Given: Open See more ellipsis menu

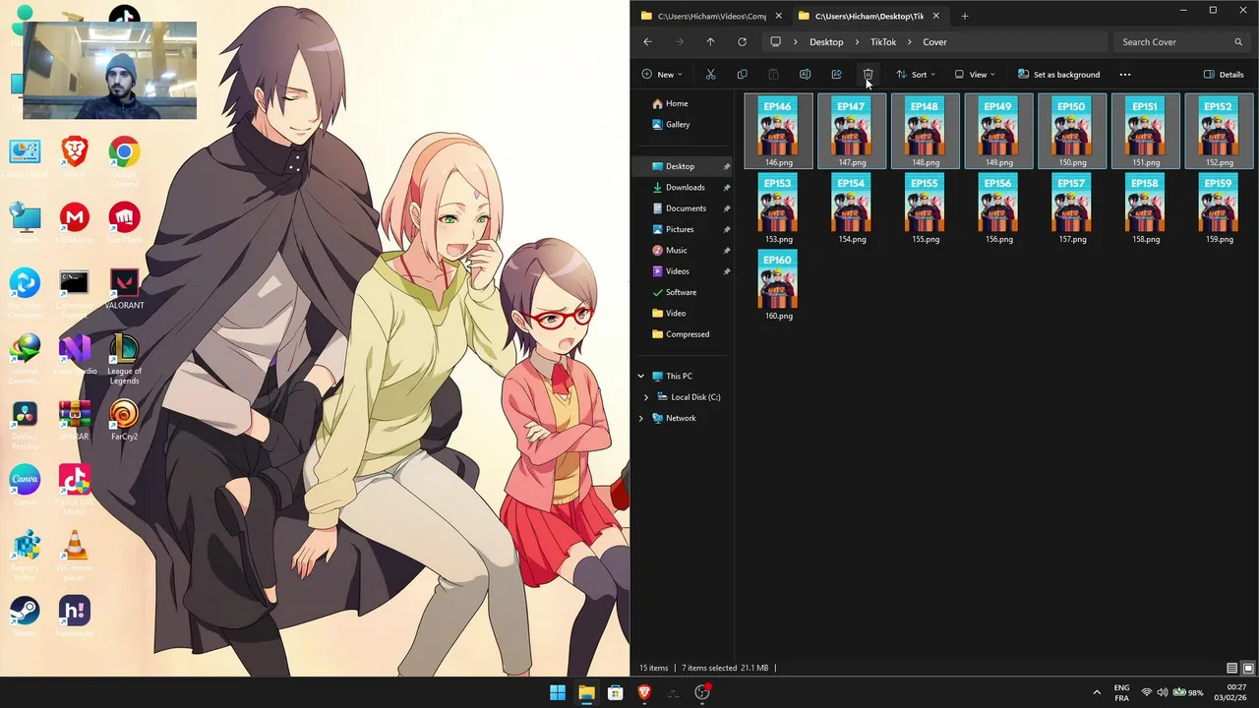Looking at the screenshot, I should click(1125, 75).
